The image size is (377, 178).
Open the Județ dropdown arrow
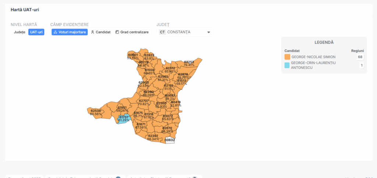(x=208, y=32)
